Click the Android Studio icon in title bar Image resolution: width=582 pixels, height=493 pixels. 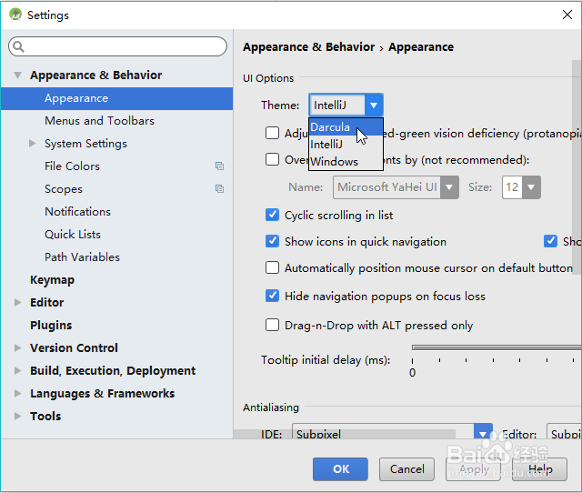pyautogui.click(x=15, y=15)
